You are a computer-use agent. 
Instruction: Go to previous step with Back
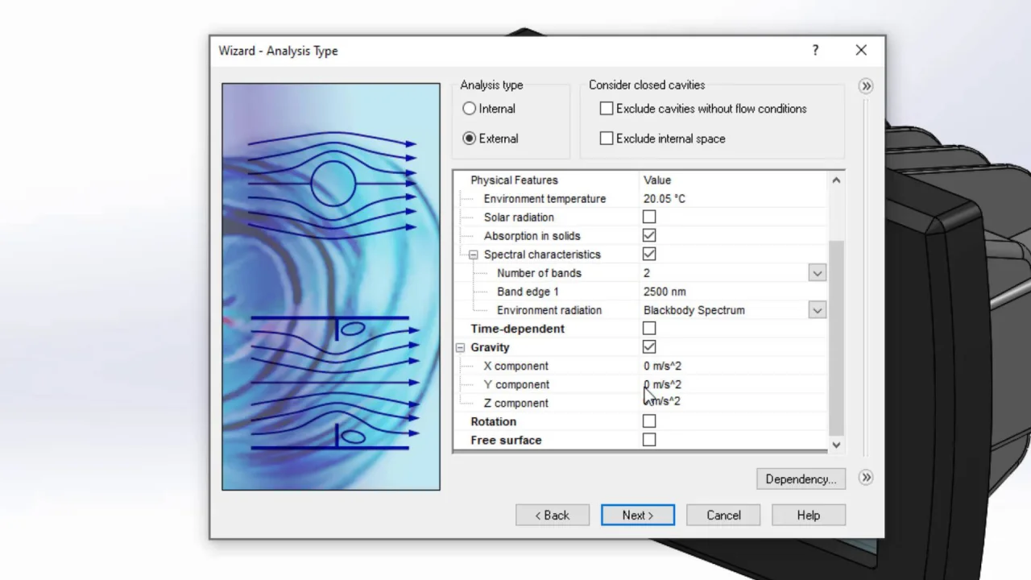click(x=553, y=516)
